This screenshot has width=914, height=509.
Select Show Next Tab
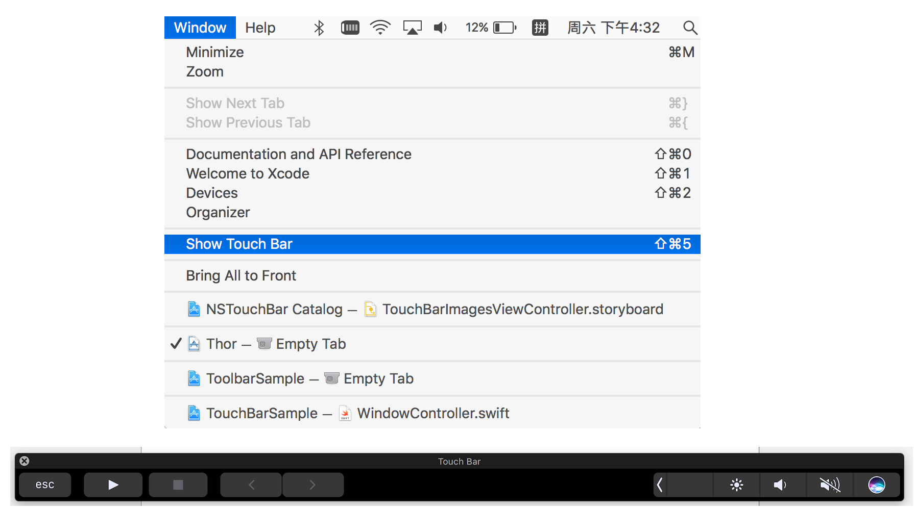click(432, 103)
